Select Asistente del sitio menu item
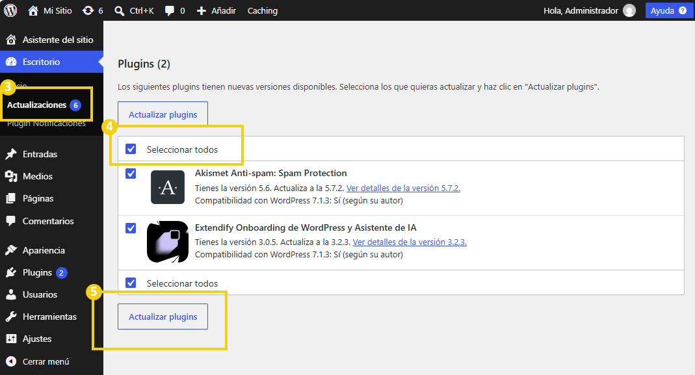 click(x=51, y=40)
